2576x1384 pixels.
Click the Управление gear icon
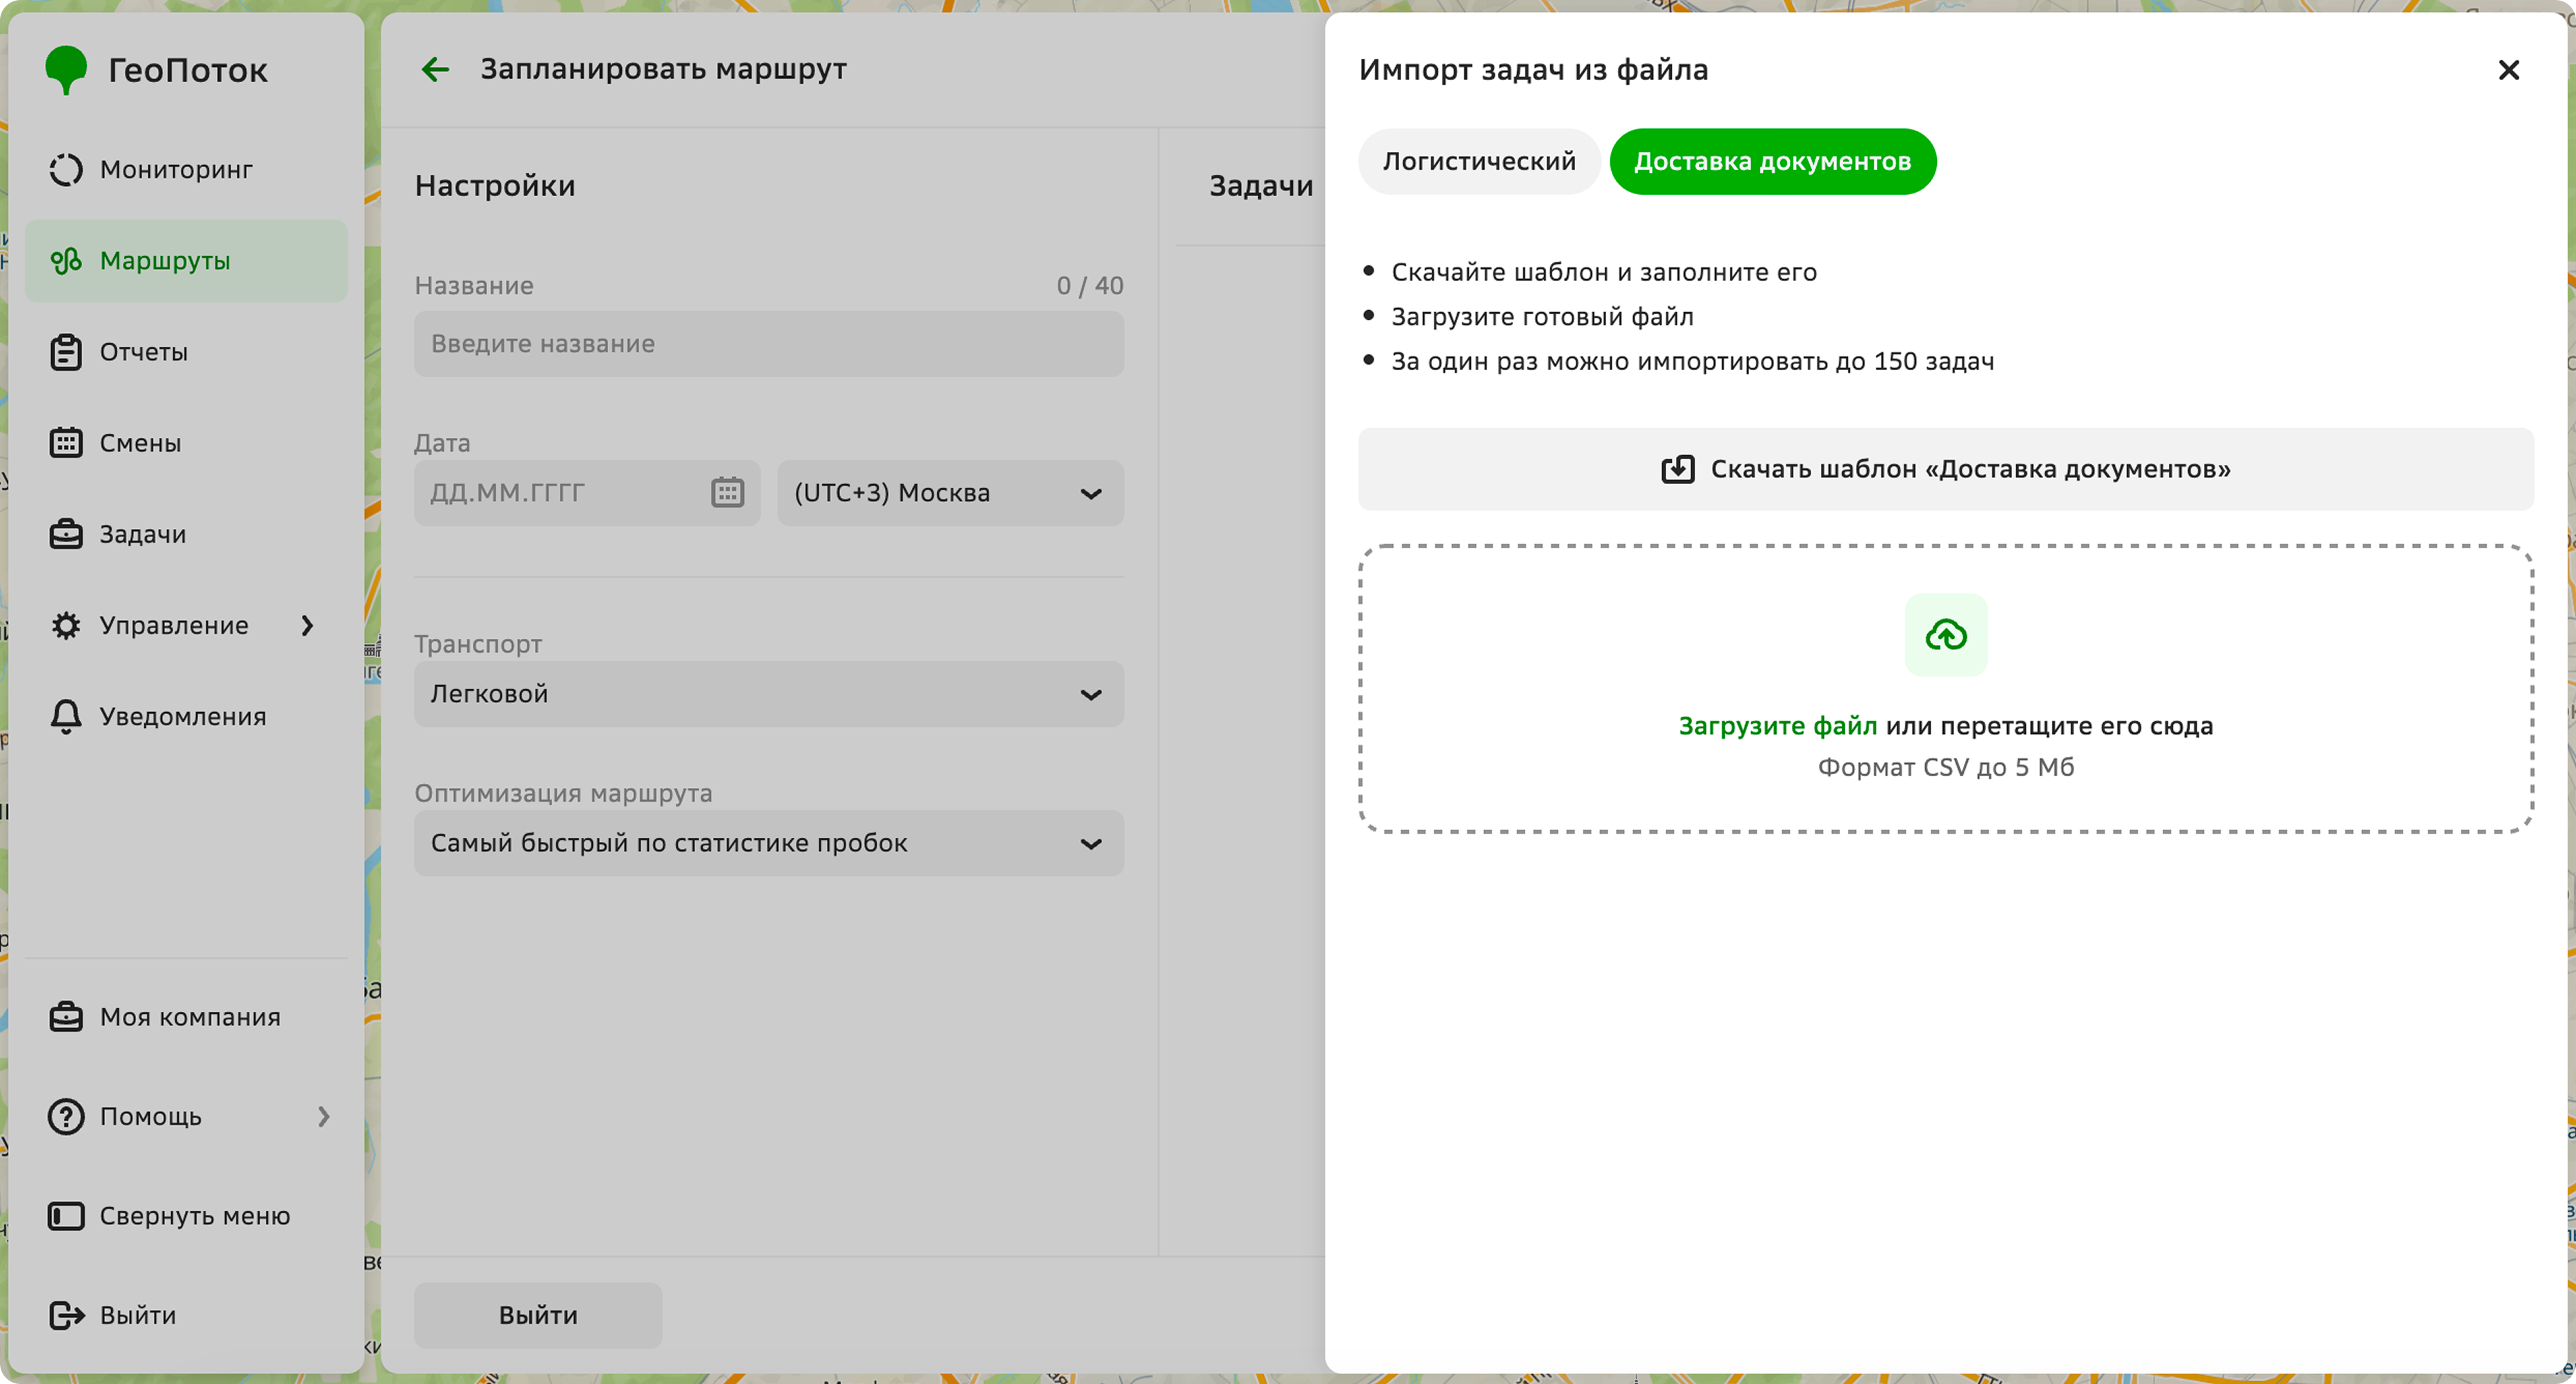[x=66, y=626]
